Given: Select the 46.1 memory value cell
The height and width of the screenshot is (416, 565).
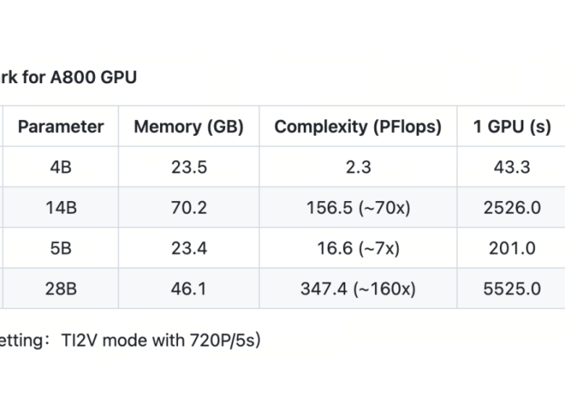Looking at the screenshot, I should pyautogui.click(x=188, y=289).
